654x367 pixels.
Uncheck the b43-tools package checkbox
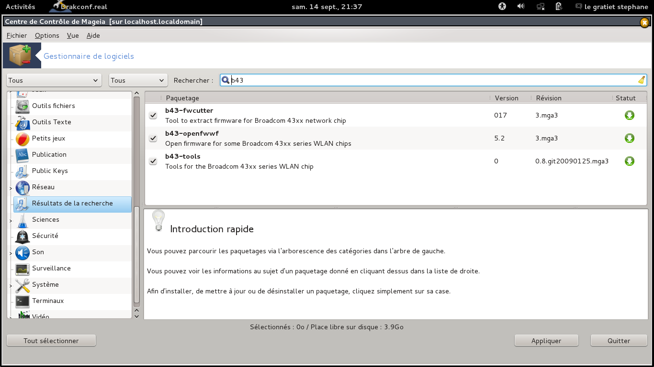coord(153,161)
